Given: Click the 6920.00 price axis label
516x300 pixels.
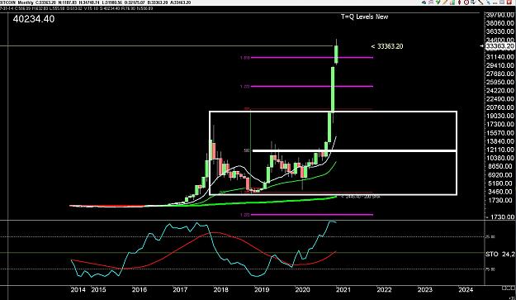Looking at the screenshot, I should [499, 175].
